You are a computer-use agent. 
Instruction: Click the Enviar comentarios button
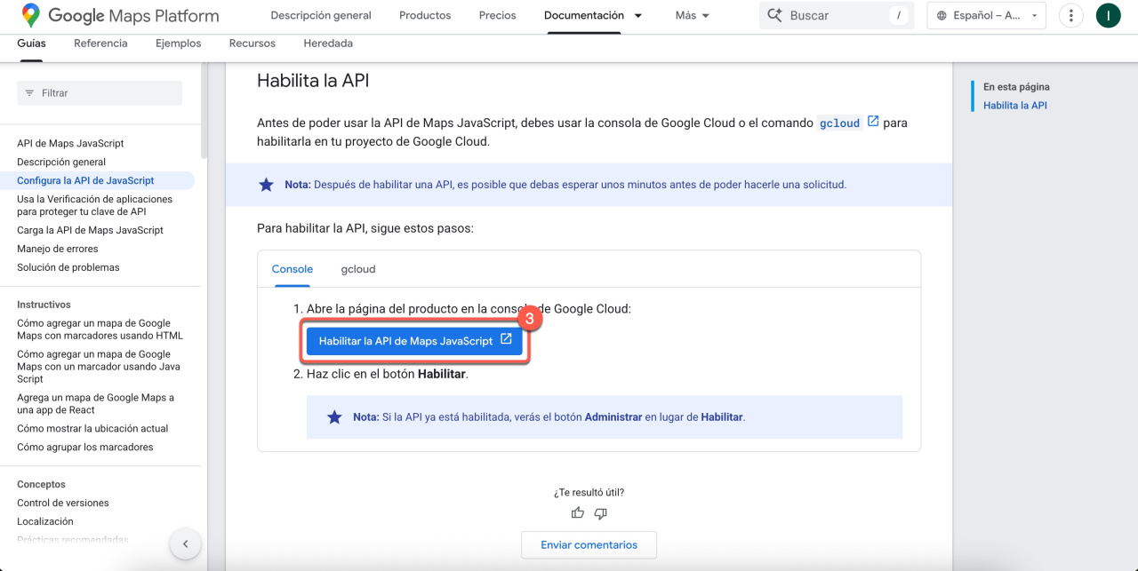[589, 544]
